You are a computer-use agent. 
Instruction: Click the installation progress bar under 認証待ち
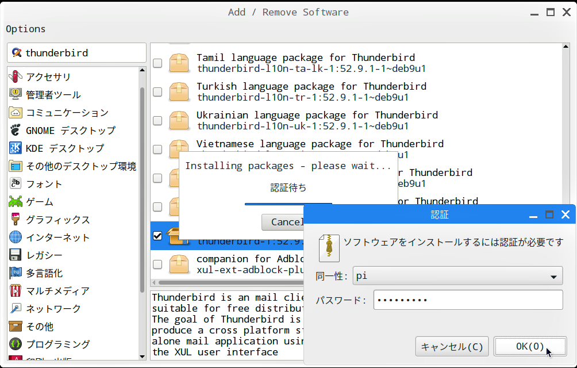(x=288, y=204)
